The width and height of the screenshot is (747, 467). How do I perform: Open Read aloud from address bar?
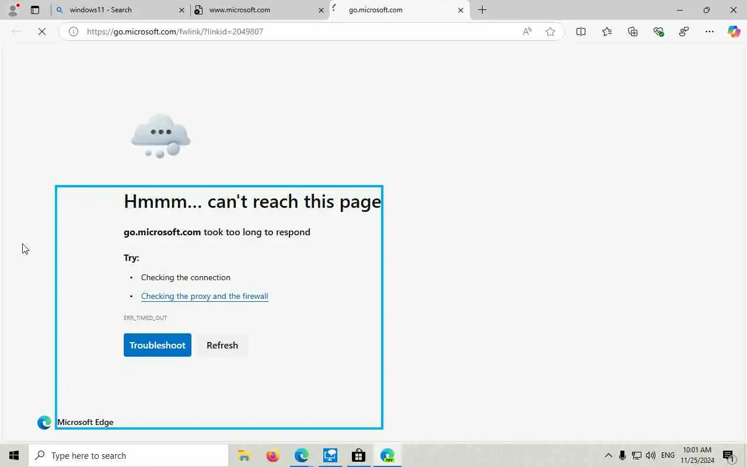click(x=527, y=32)
